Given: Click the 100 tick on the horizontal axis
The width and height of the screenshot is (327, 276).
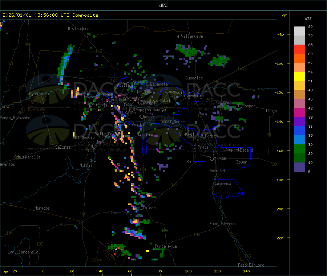Looking at the screenshot, I should [188, 271].
